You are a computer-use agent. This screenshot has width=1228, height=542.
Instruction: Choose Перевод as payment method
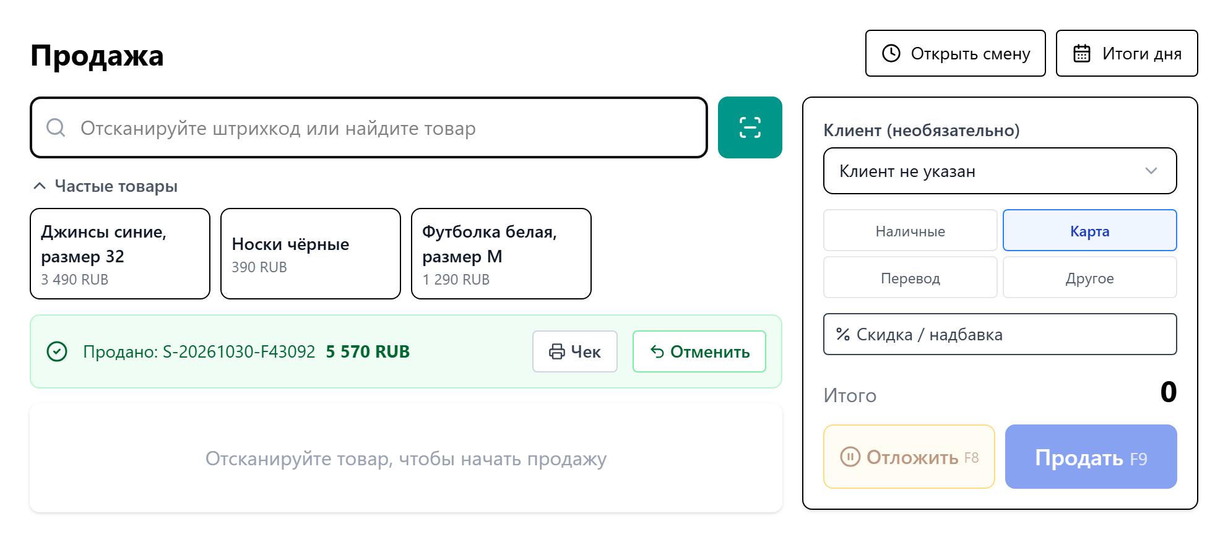tap(910, 278)
